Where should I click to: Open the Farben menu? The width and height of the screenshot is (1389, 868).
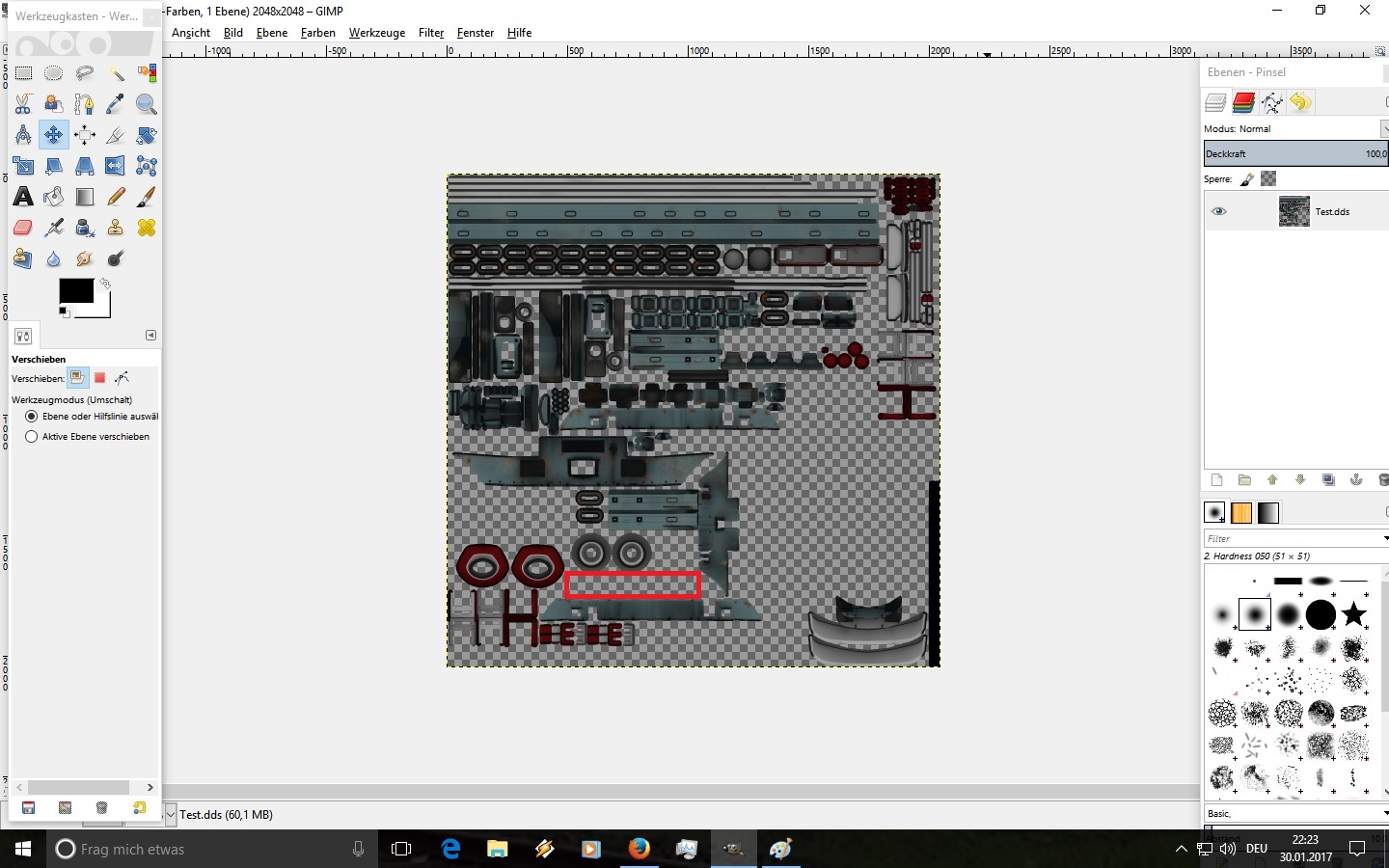317,33
